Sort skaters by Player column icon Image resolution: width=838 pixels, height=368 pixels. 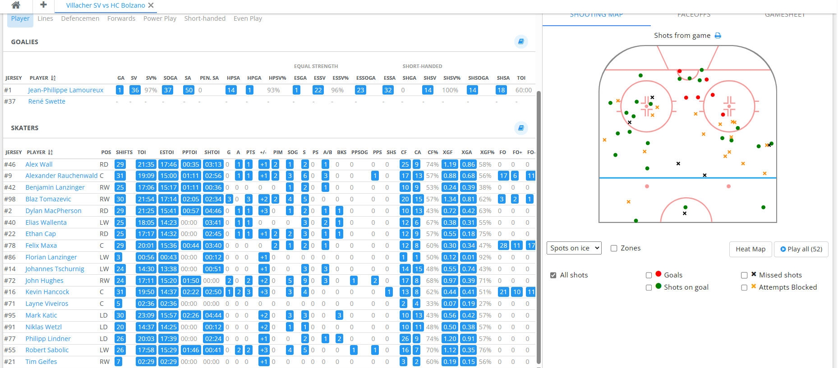pyautogui.click(x=51, y=152)
